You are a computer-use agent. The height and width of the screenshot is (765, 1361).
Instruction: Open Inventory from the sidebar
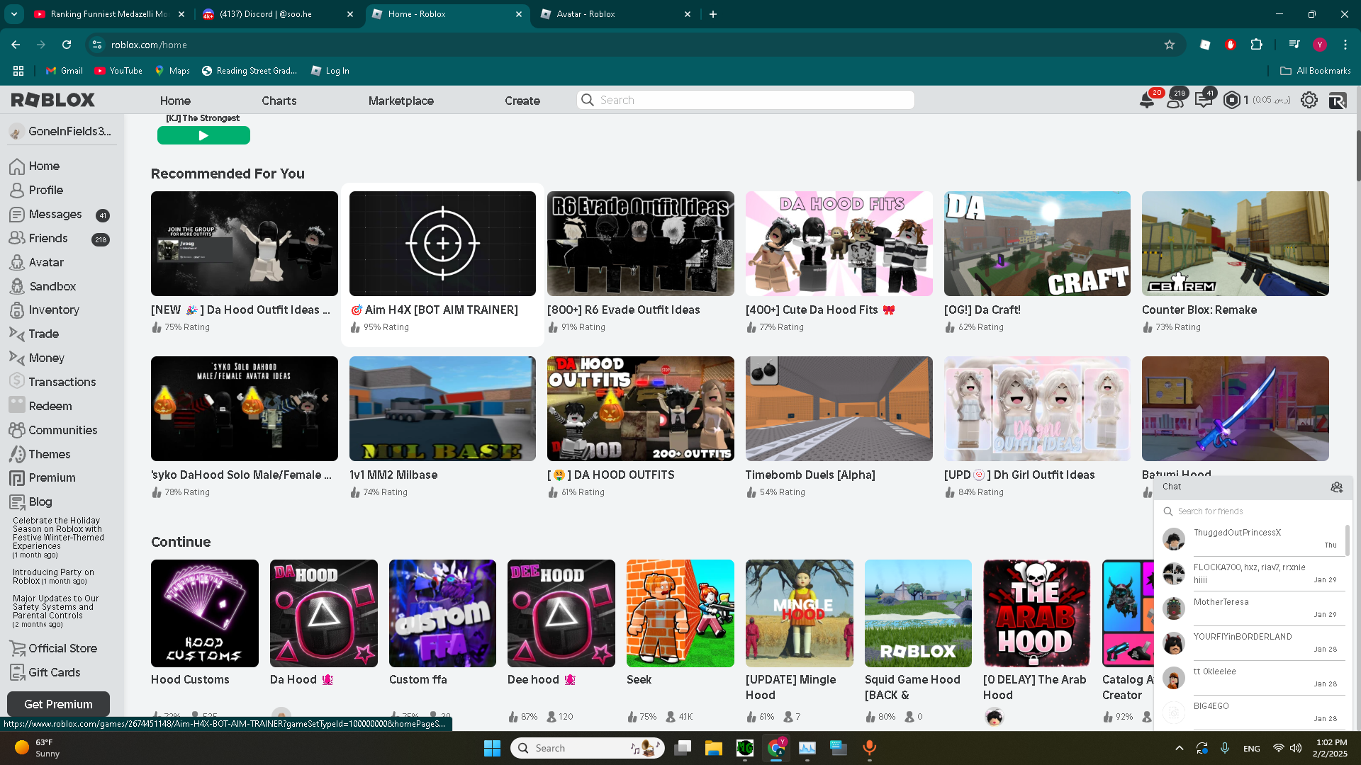53,310
